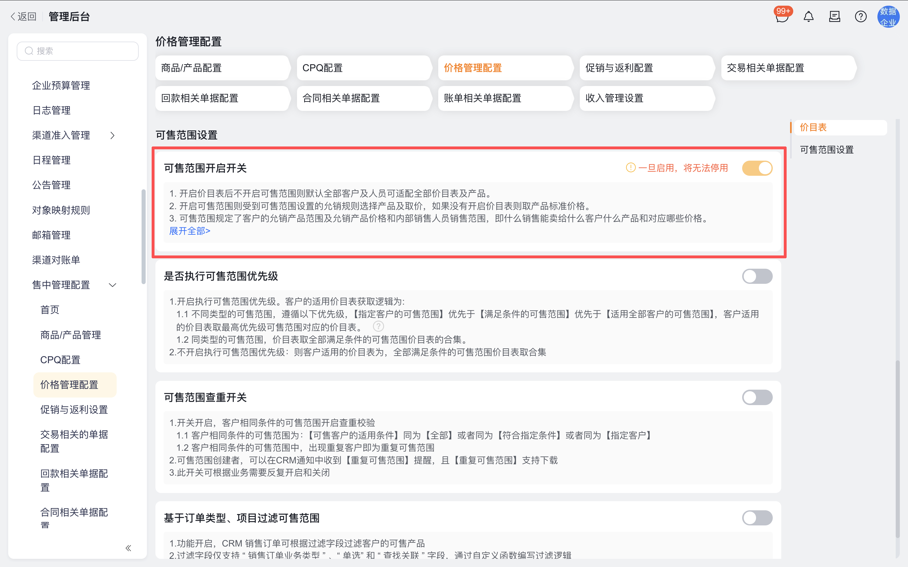Open 首页 under 售中管理配置
Viewport: 908px width, 567px height.
(50, 310)
